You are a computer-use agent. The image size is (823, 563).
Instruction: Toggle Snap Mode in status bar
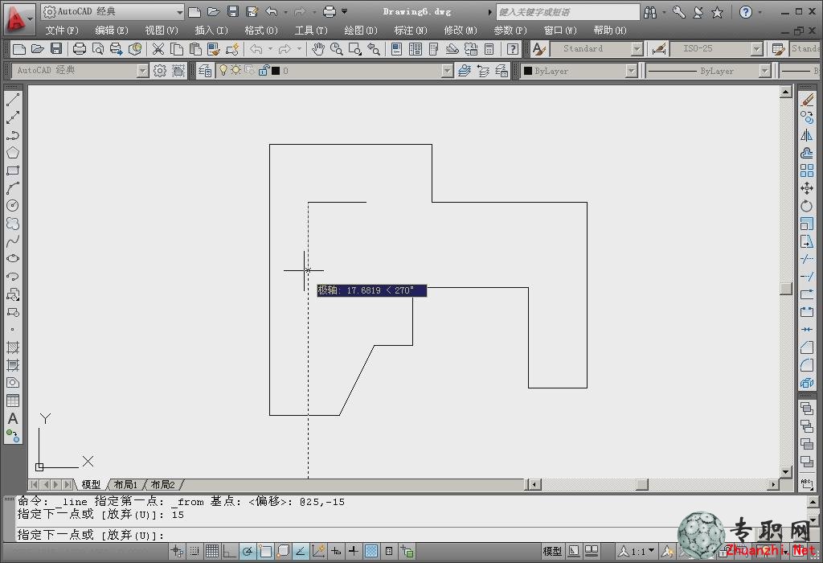point(194,551)
